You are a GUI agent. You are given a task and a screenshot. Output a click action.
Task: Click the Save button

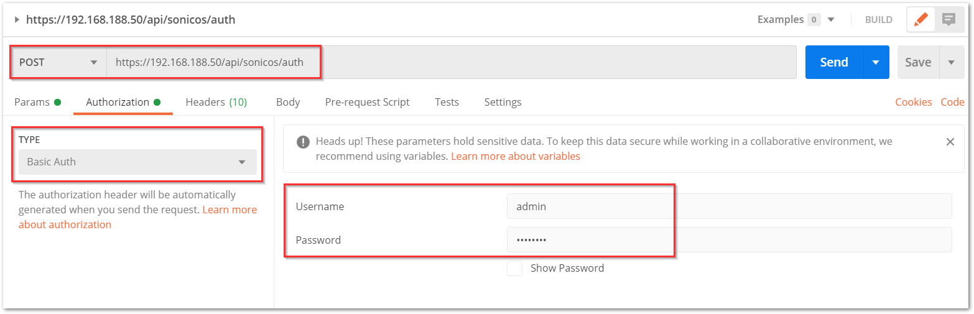point(918,62)
